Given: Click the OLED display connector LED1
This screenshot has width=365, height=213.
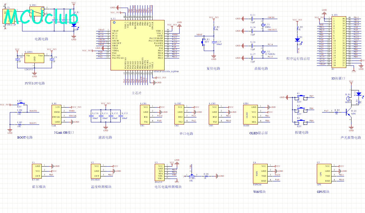Looking at the screenshot, I should (x=250, y=114).
